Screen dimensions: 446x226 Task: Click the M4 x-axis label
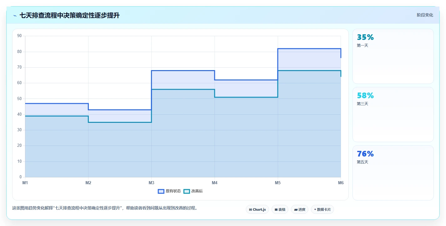[x=215, y=183]
